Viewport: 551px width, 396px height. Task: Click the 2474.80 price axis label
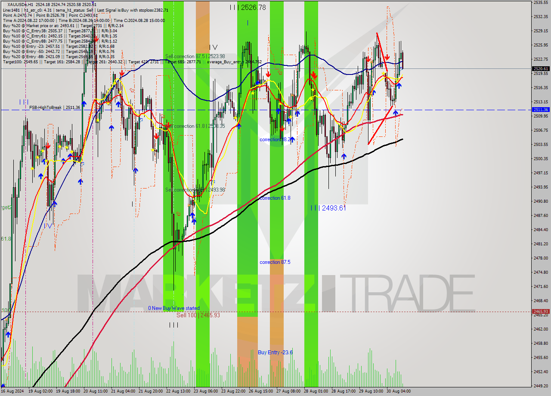(541, 272)
